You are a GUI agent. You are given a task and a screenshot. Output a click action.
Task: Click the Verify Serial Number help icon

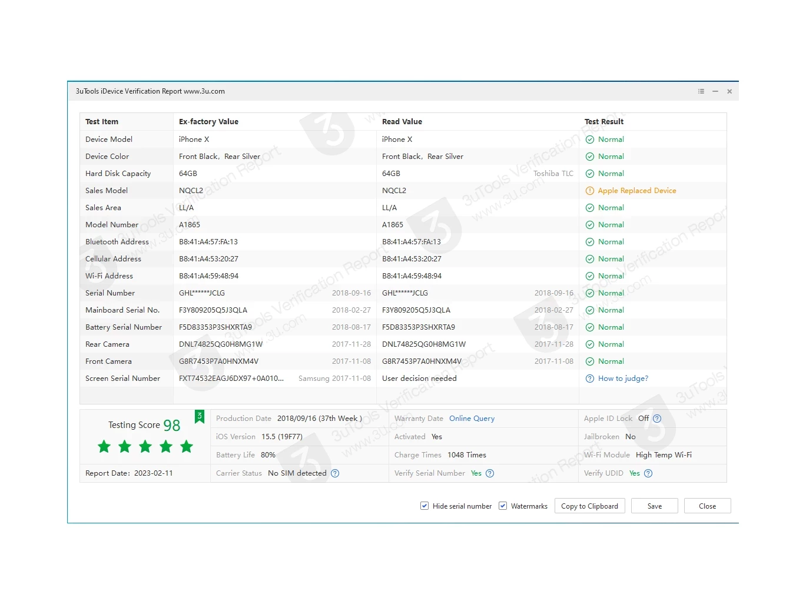(x=490, y=473)
